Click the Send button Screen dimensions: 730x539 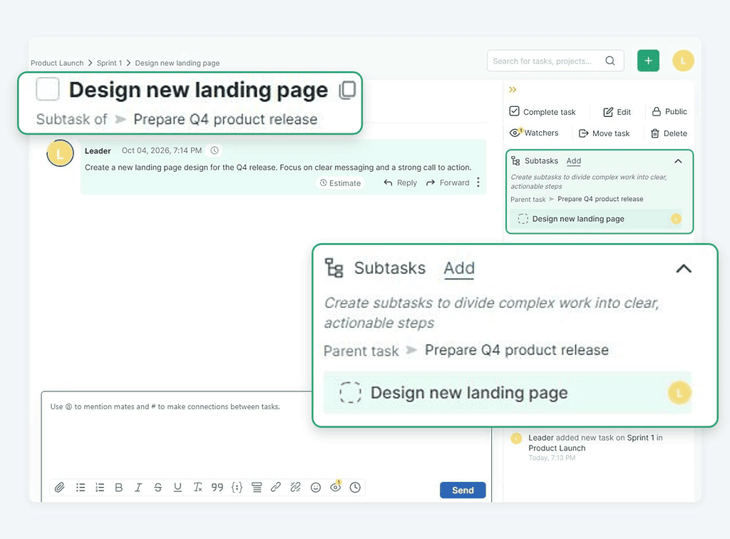(x=463, y=490)
